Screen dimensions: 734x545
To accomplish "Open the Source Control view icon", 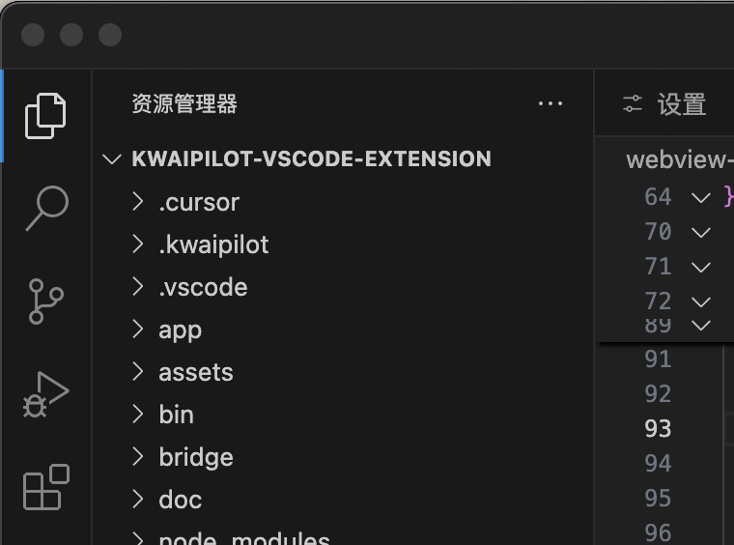I will pos(45,301).
